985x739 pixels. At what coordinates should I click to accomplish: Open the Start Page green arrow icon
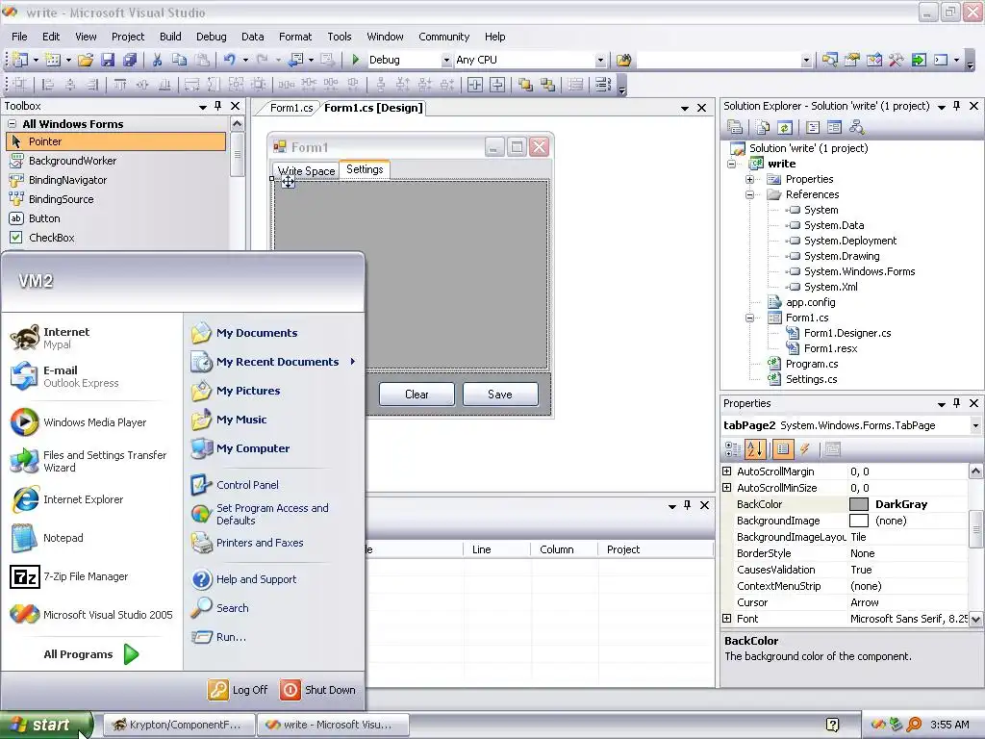pos(919,60)
